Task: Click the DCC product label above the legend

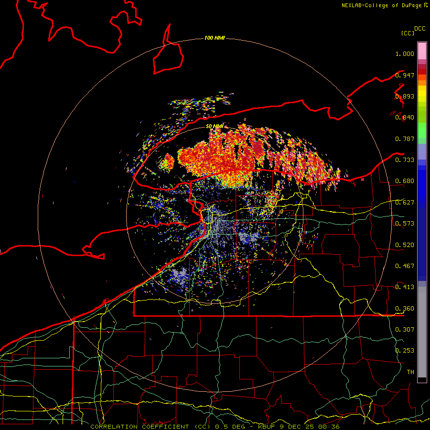Action: tap(420, 29)
